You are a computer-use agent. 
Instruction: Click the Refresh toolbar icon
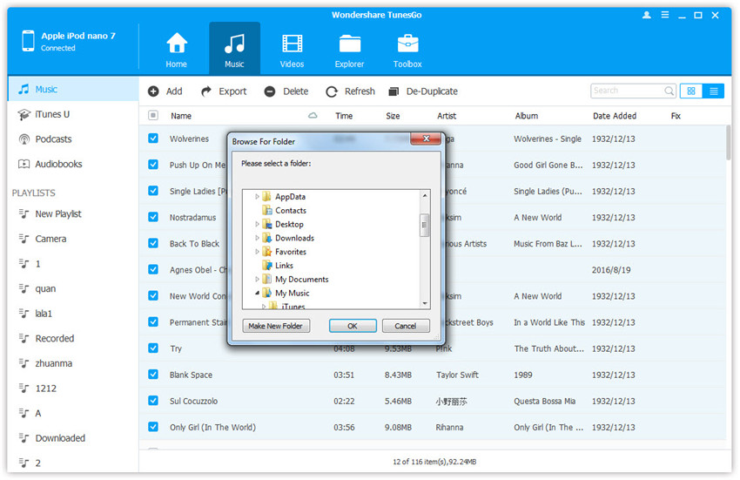point(332,91)
